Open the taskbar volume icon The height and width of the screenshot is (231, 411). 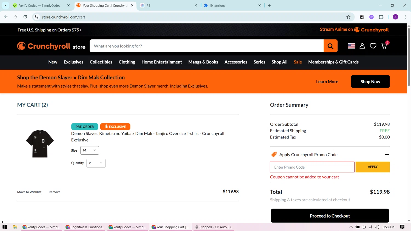coord(377,227)
